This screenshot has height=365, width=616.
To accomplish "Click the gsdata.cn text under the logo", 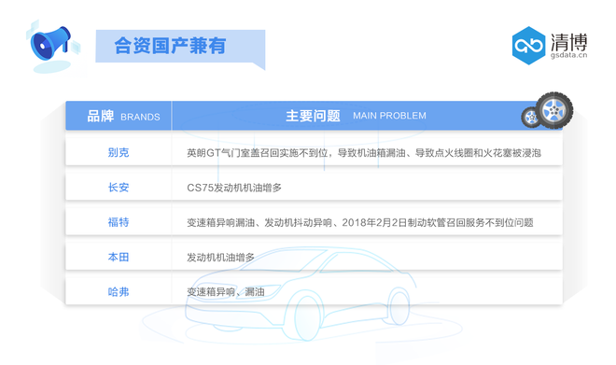I will pos(568,55).
